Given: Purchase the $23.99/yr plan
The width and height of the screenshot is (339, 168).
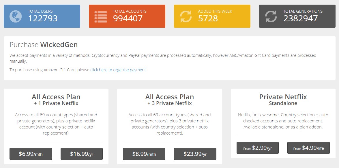Looking at the screenshot, I should coord(195,154).
